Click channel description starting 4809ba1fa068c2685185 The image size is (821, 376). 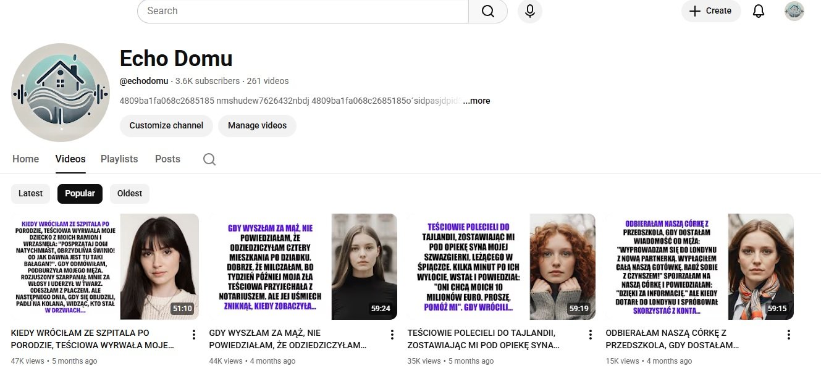[x=290, y=101]
